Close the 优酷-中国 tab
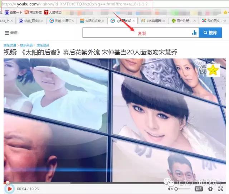The height and width of the screenshot is (194, 229). pyautogui.click(x=73, y=21)
